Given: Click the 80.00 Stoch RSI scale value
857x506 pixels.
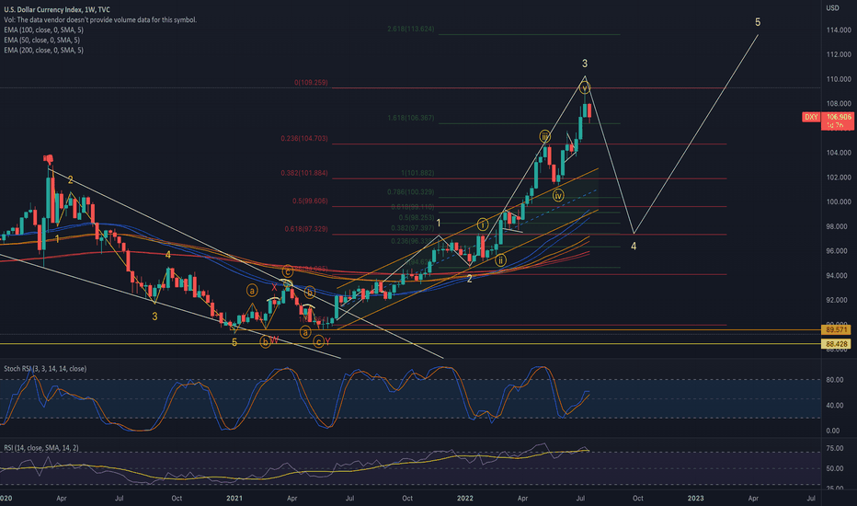Looking at the screenshot, I should pyautogui.click(x=834, y=380).
